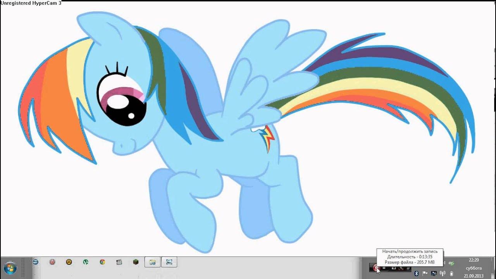
Task: Launch uTorrent from the taskbar
Action: click(x=86, y=262)
